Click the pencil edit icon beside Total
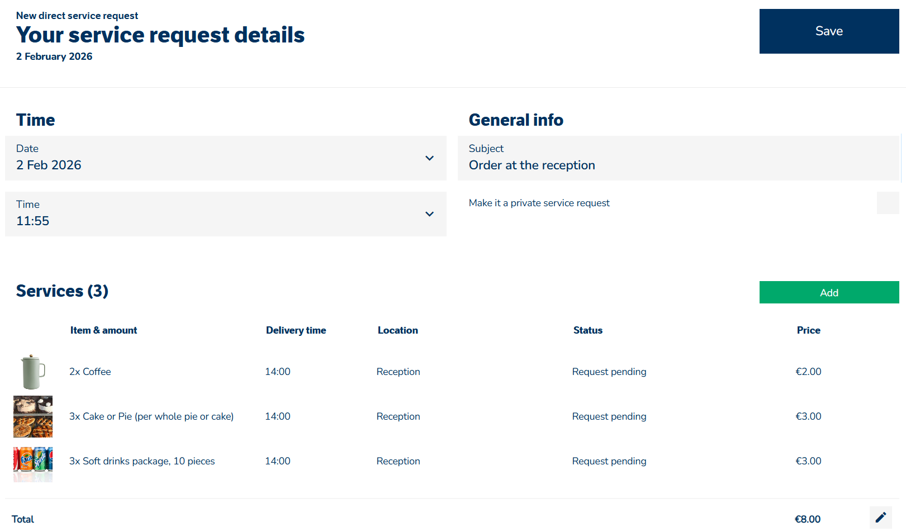Viewport: 906px width, 532px height. pyautogui.click(x=880, y=517)
